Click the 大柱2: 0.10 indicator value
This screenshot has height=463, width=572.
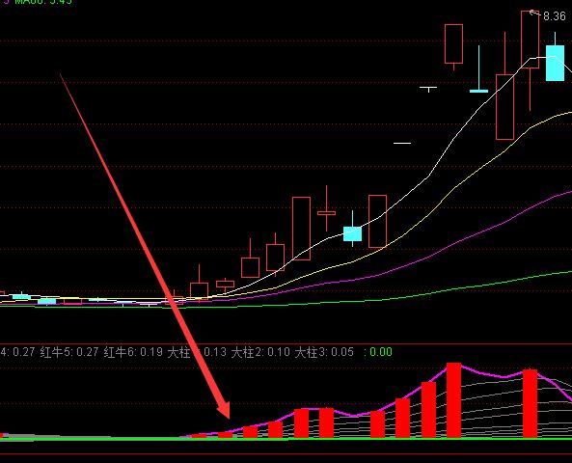coord(260,352)
